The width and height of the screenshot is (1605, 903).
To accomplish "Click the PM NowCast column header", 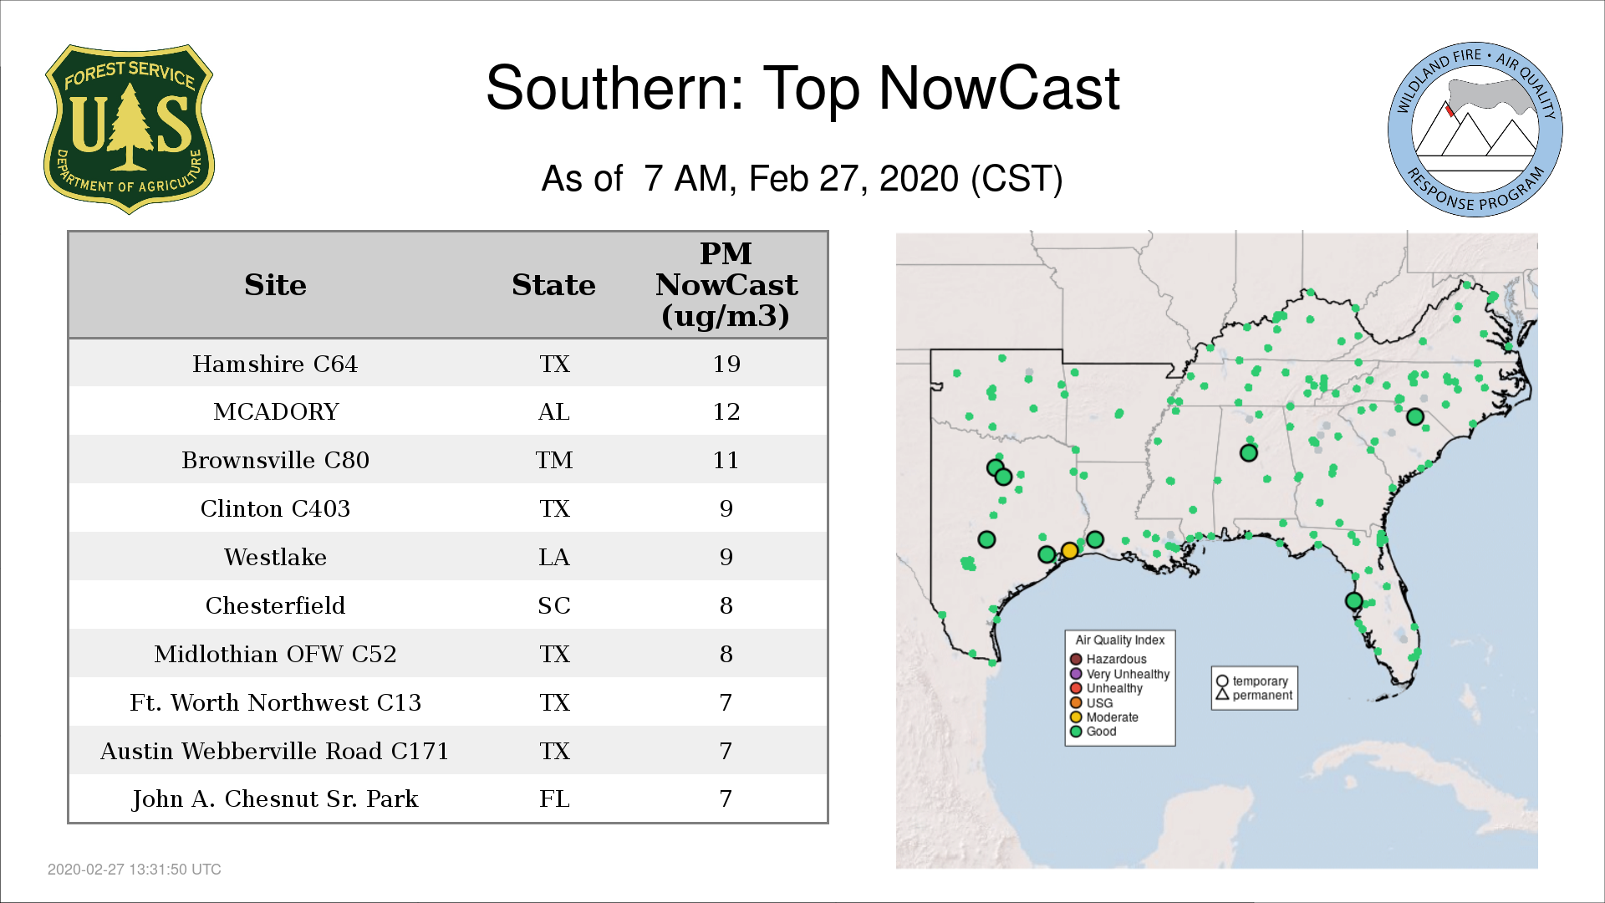I will tap(726, 285).
